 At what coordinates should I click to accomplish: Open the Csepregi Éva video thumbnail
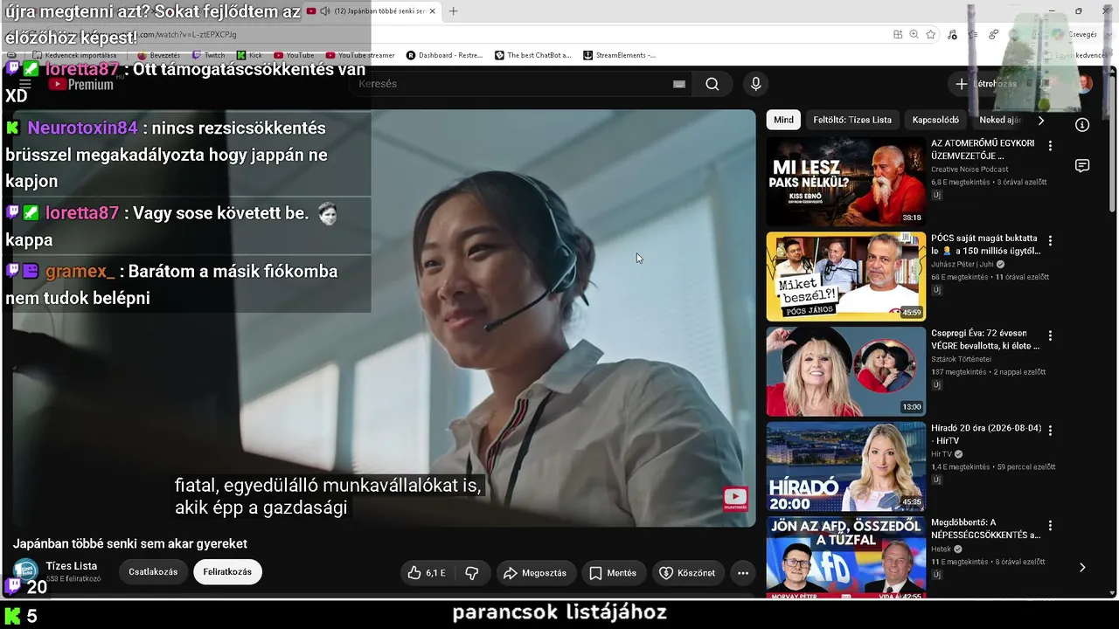(845, 371)
